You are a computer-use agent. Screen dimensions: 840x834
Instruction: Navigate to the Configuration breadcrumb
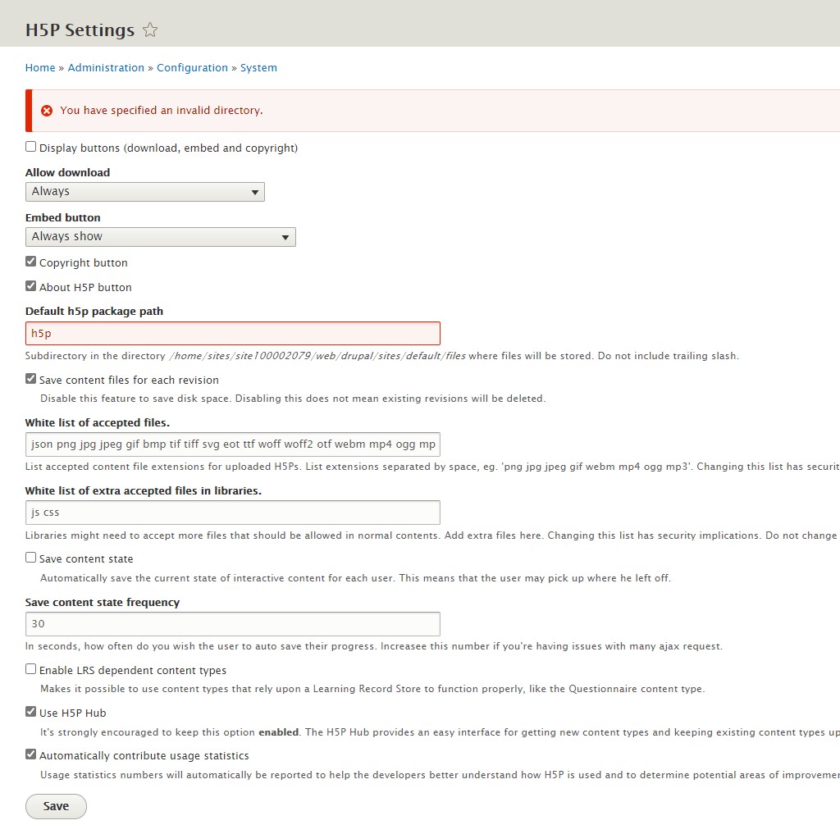click(x=192, y=67)
